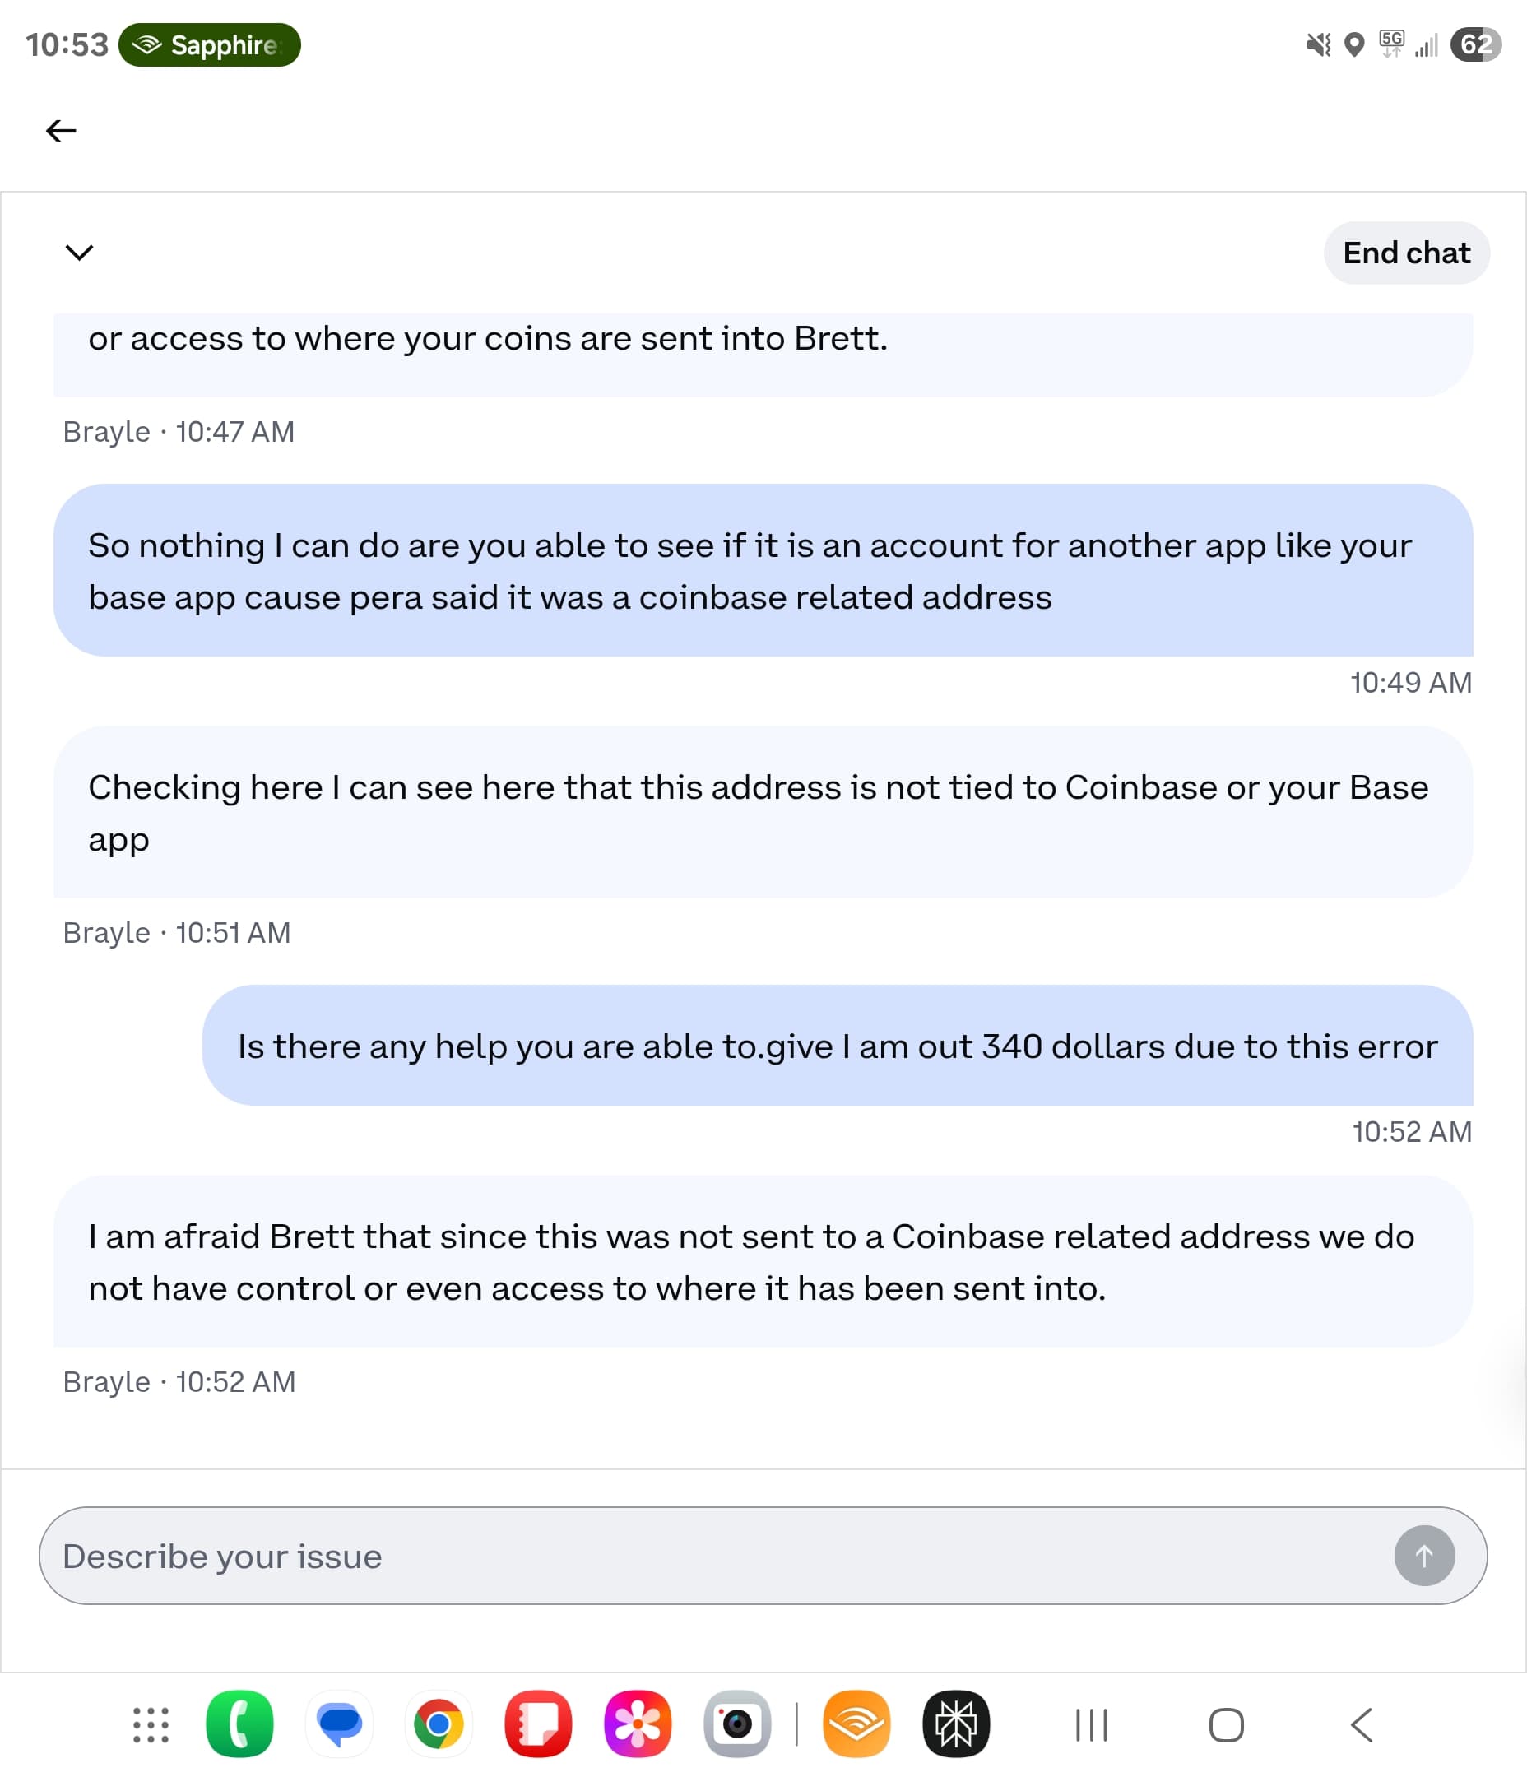The image size is (1527, 1777).
Task: Tap the Sapphire Wi-Fi status pill
Action: click(209, 44)
